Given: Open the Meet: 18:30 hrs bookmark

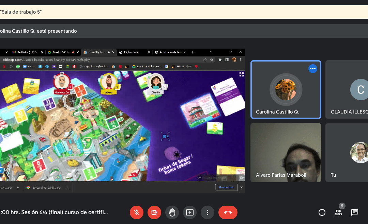Looking at the screenshot, I should click(147, 67).
